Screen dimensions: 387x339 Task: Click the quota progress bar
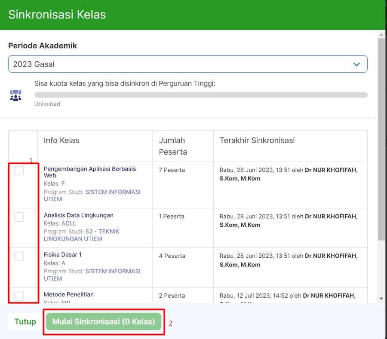click(x=200, y=95)
